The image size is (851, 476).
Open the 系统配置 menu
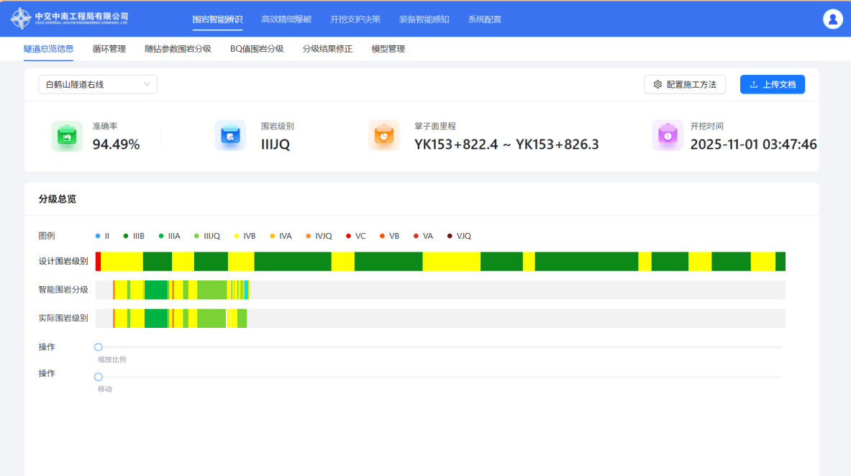click(x=484, y=19)
